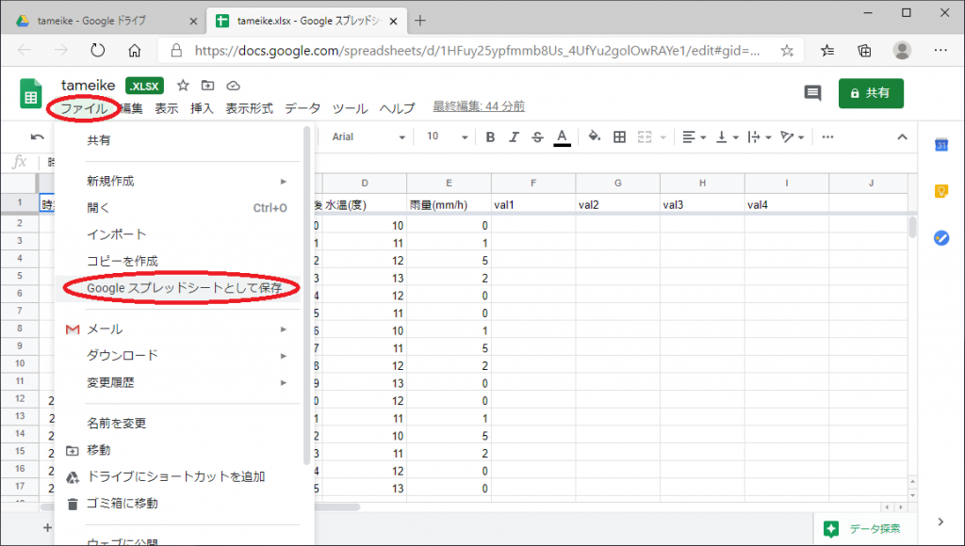Open the fill color paint bucket
The image size is (965, 546).
click(594, 137)
